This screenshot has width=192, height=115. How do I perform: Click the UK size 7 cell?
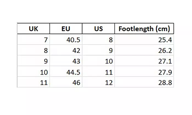tap(46, 40)
